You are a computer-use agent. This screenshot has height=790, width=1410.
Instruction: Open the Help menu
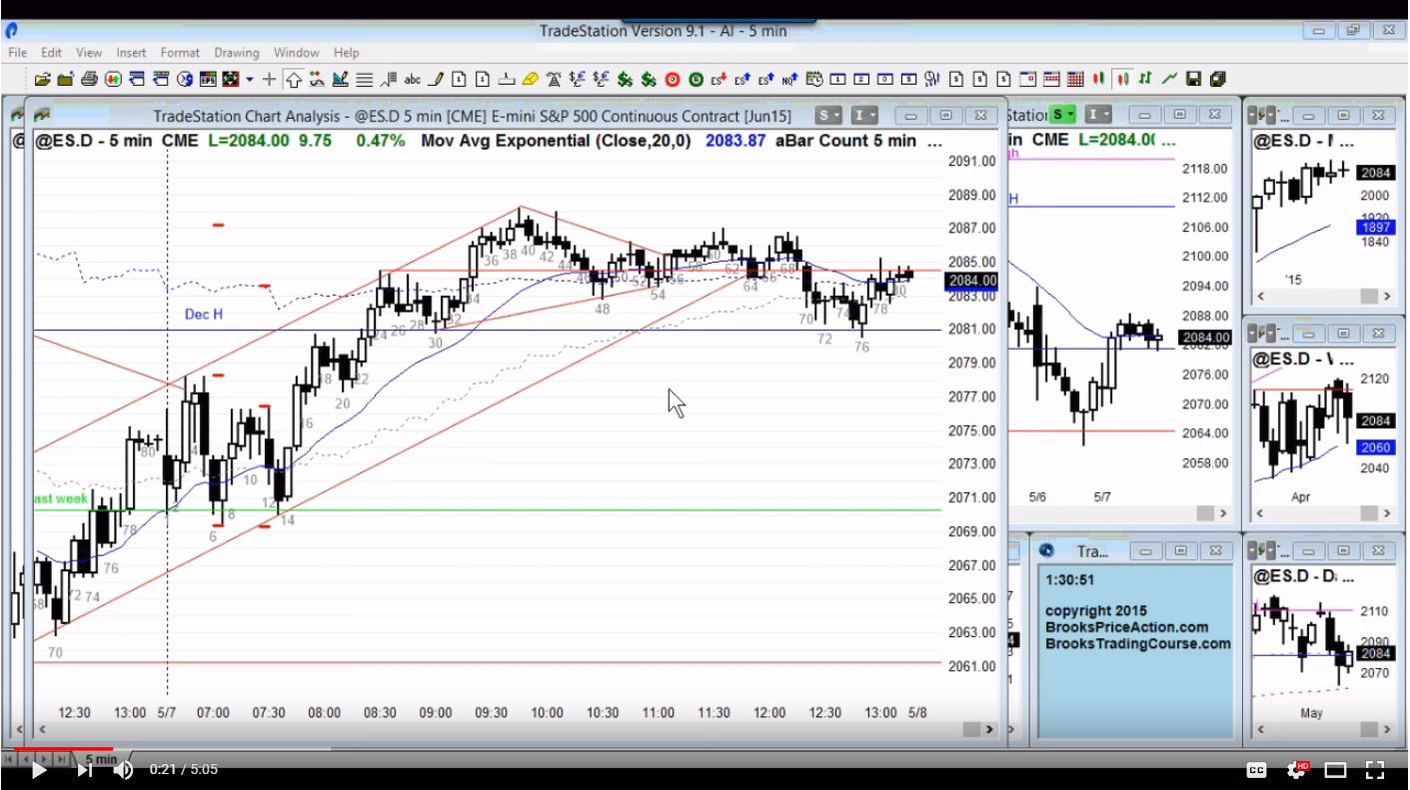coord(347,52)
